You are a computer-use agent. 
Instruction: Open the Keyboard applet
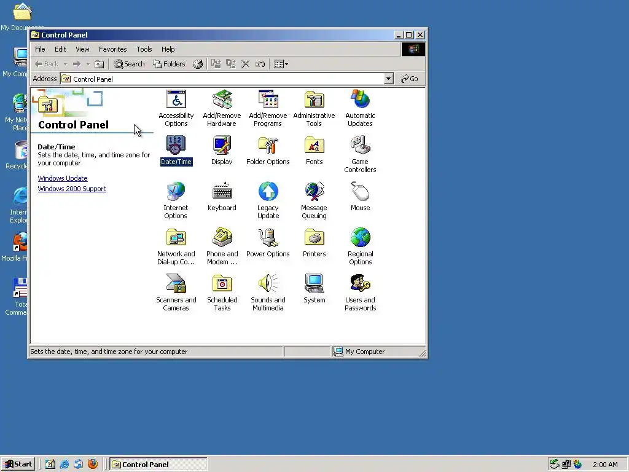[x=222, y=197]
